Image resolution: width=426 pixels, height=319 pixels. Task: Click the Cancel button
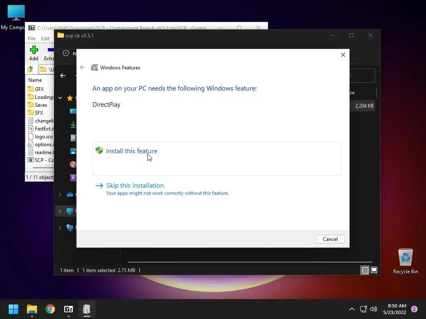(x=330, y=239)
